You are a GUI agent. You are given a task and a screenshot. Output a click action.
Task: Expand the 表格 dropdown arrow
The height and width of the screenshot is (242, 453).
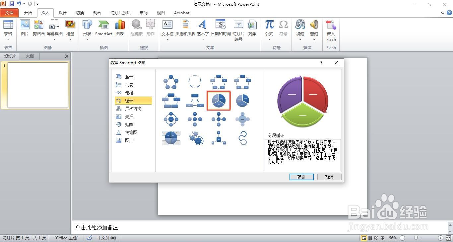(8, 40)
